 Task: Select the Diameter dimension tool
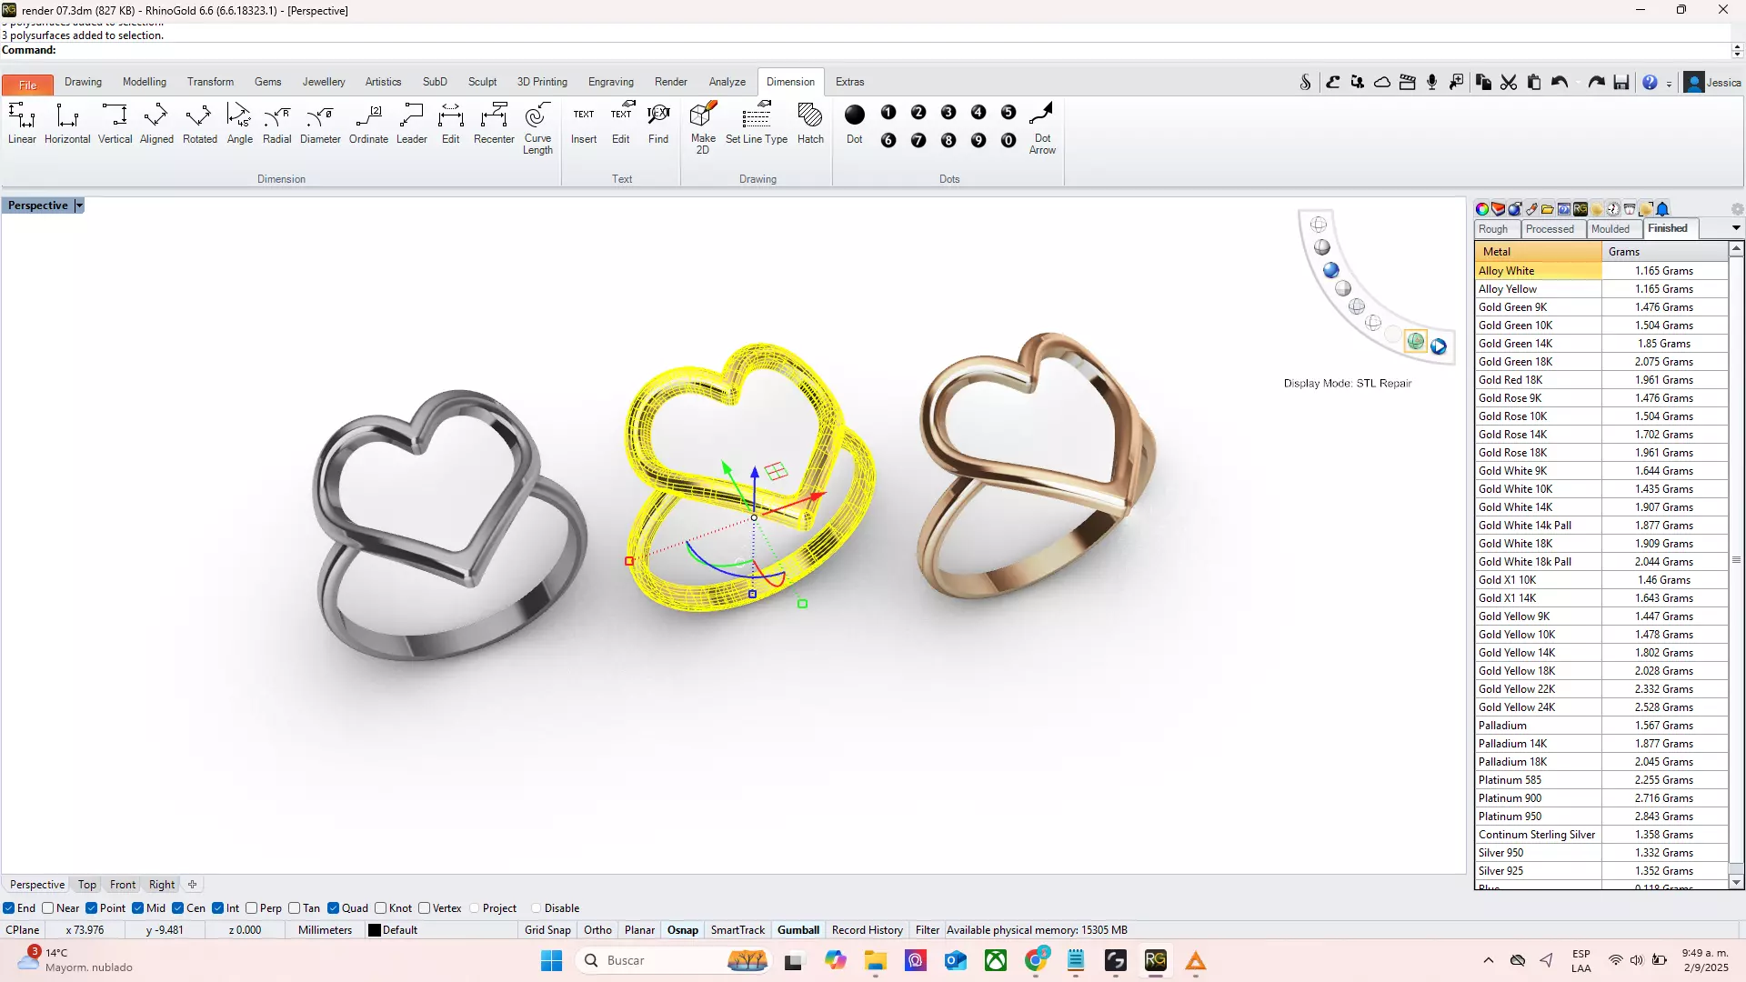[320, 123]
